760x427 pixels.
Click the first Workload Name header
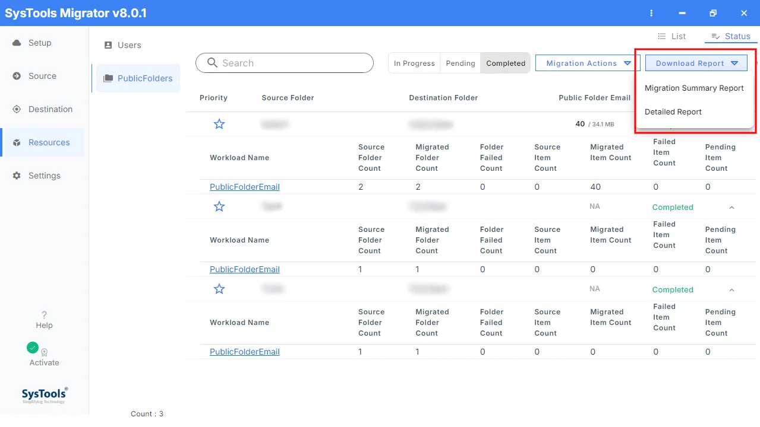pos(239,158)
